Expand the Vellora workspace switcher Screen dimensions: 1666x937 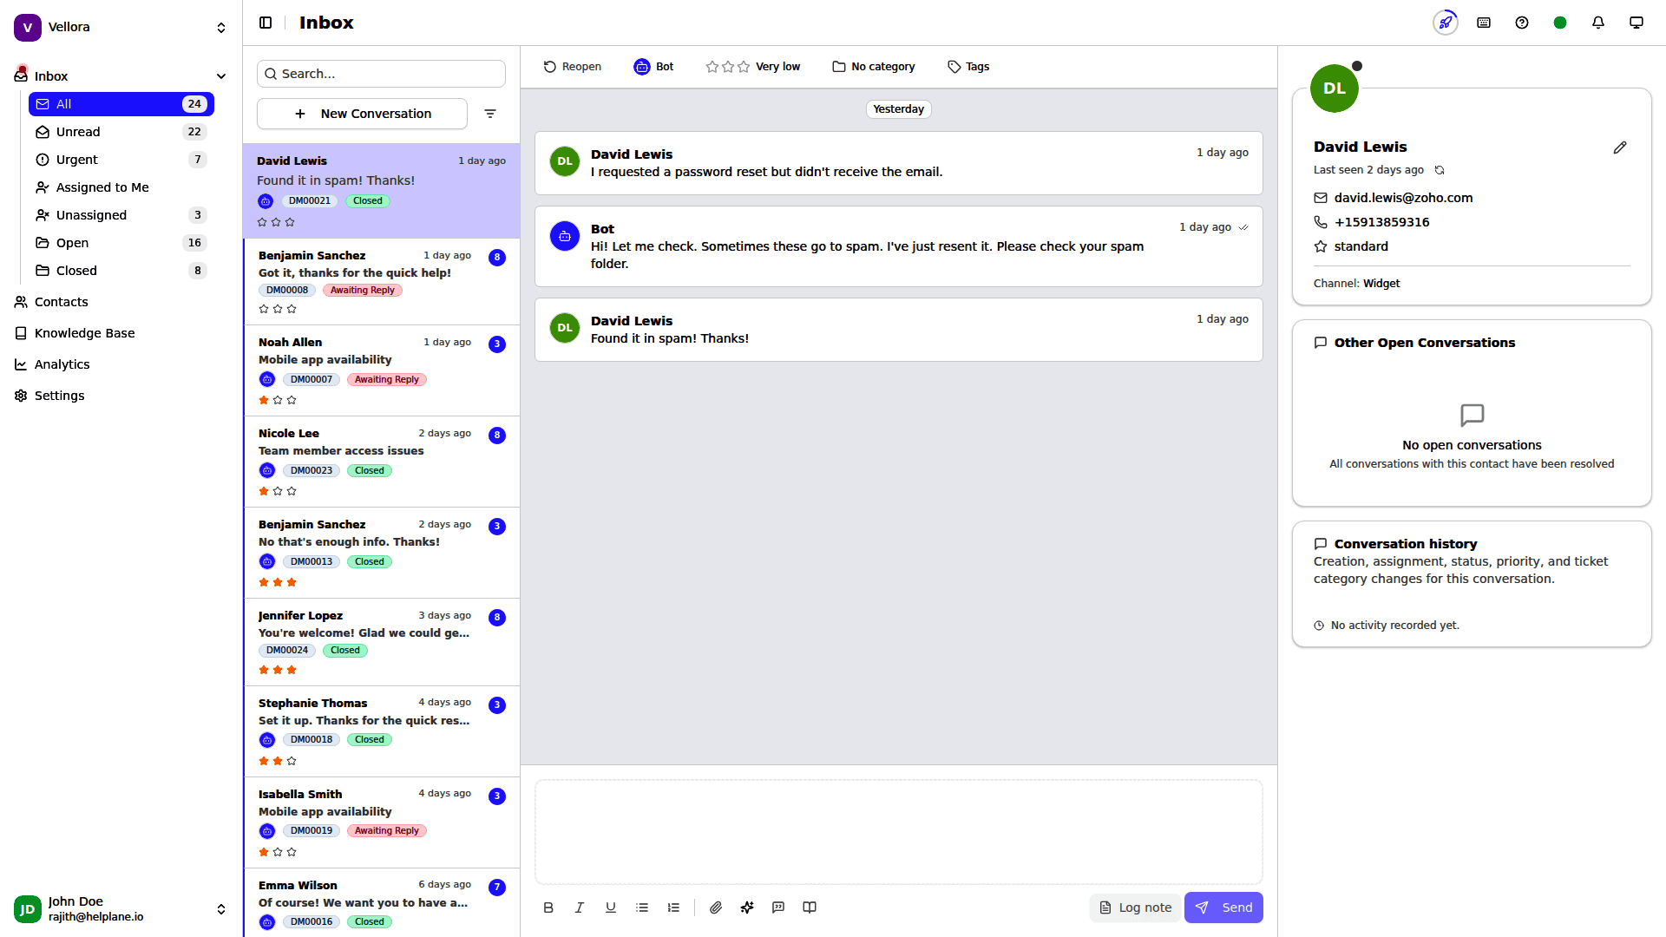[221, 28]
